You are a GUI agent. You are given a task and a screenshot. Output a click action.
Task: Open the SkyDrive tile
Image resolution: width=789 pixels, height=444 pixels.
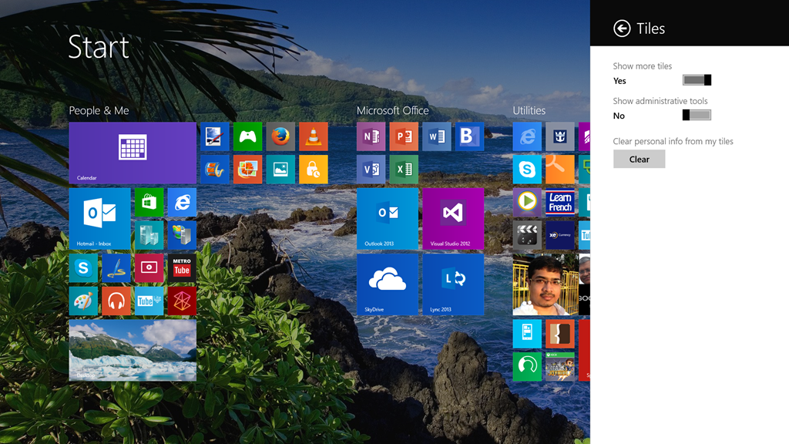pos(388,284)
